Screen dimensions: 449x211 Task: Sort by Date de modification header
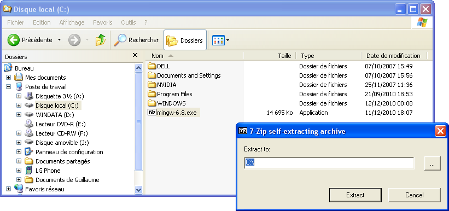(394, 56)
